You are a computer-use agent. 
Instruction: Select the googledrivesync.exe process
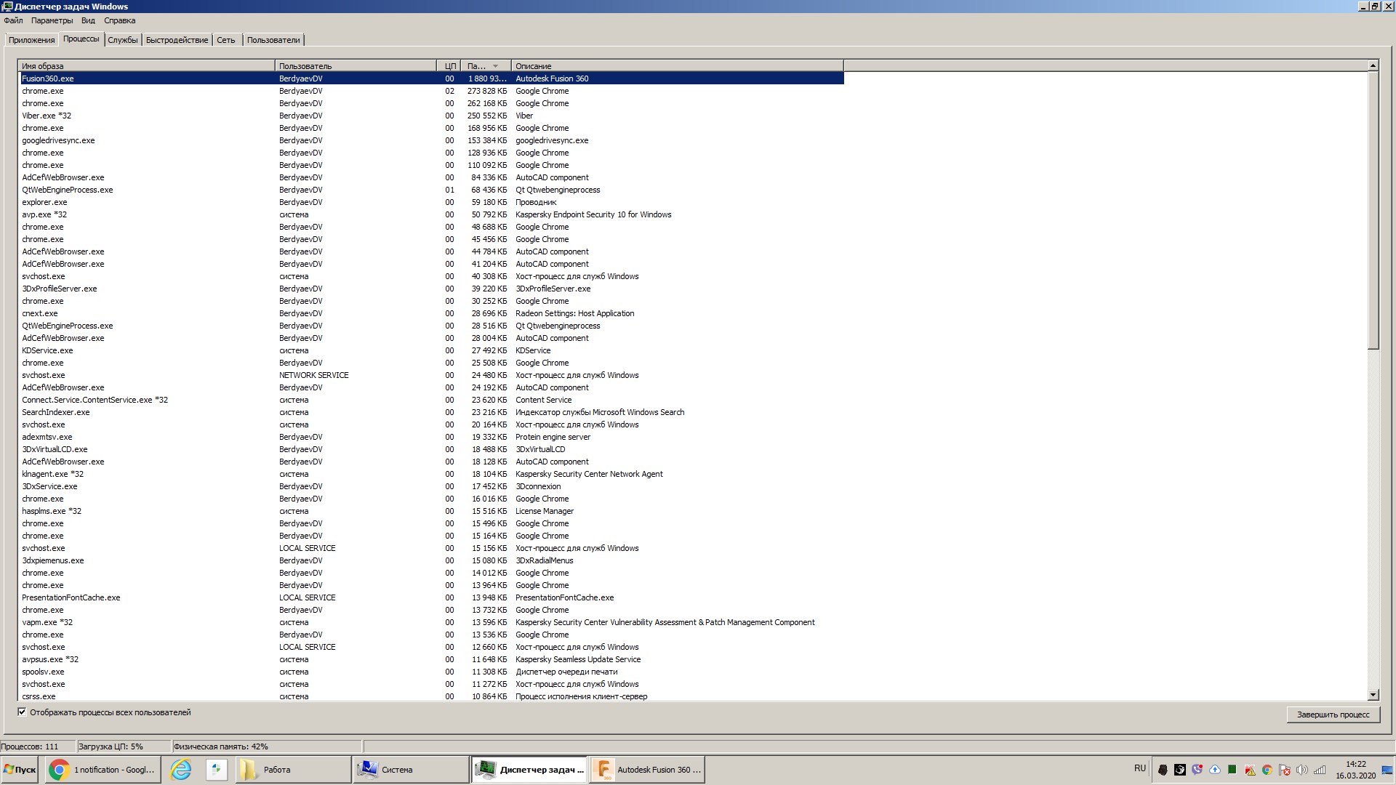coord(431,140)
